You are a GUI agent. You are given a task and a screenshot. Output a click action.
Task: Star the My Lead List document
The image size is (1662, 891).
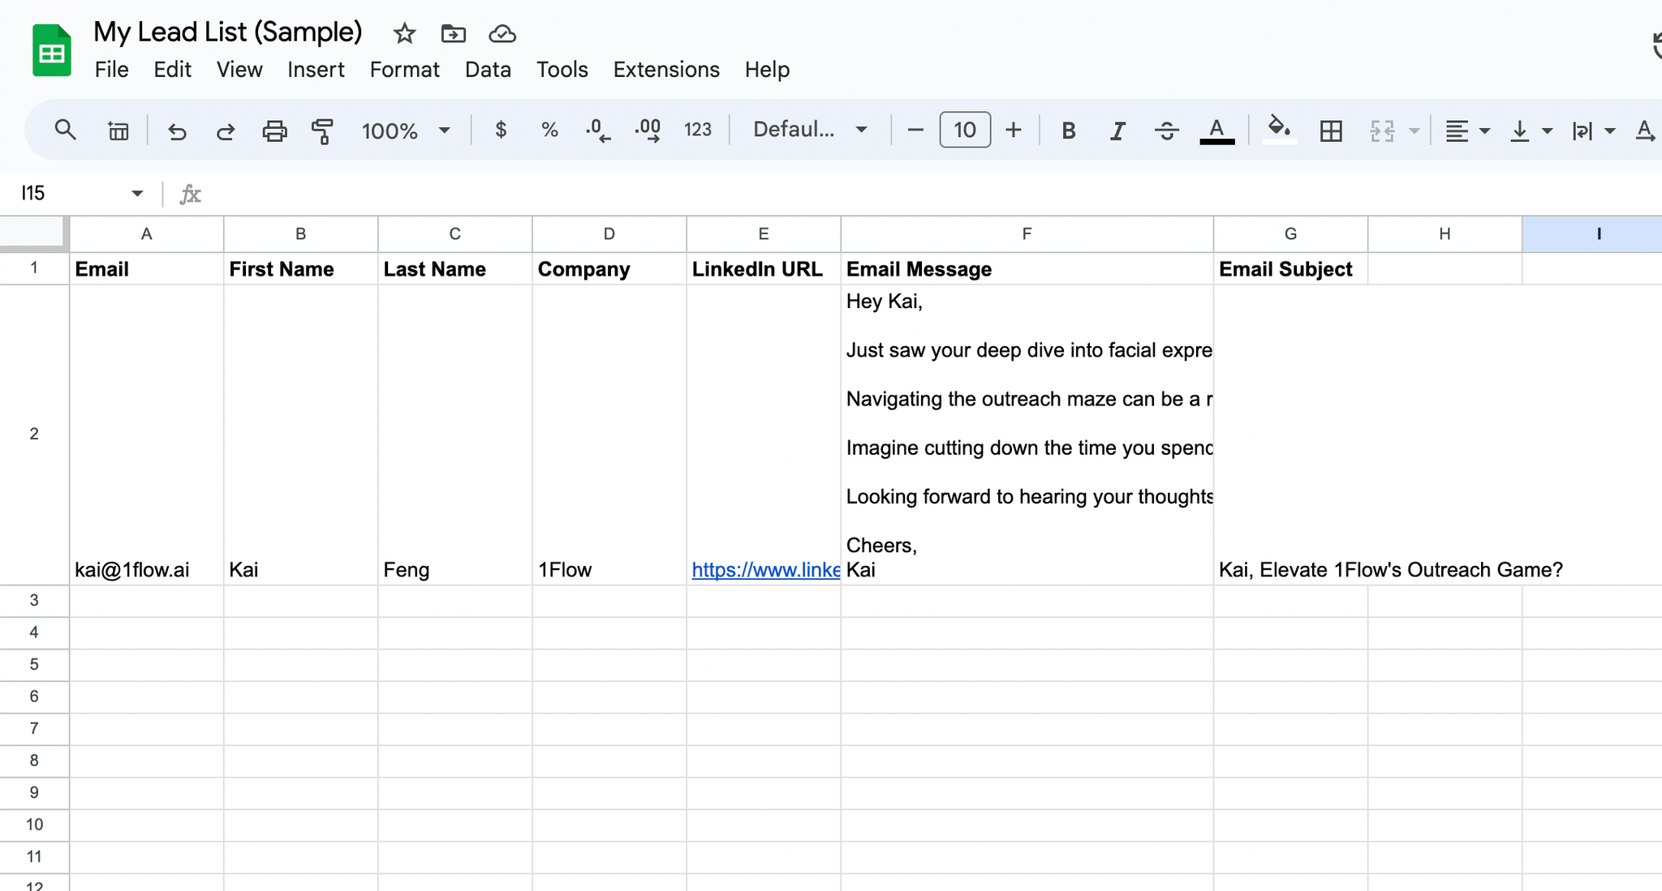tap(404, 33)
